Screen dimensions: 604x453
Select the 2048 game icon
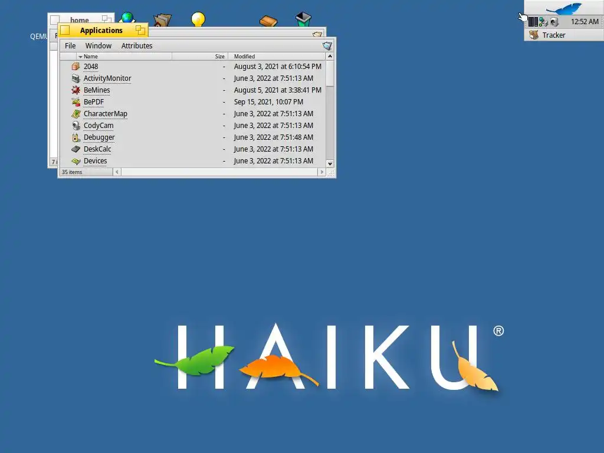75,67
